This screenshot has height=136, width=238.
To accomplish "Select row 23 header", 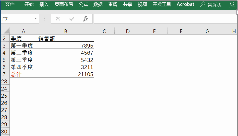I will pyautogui.click(x=5, y=82).
